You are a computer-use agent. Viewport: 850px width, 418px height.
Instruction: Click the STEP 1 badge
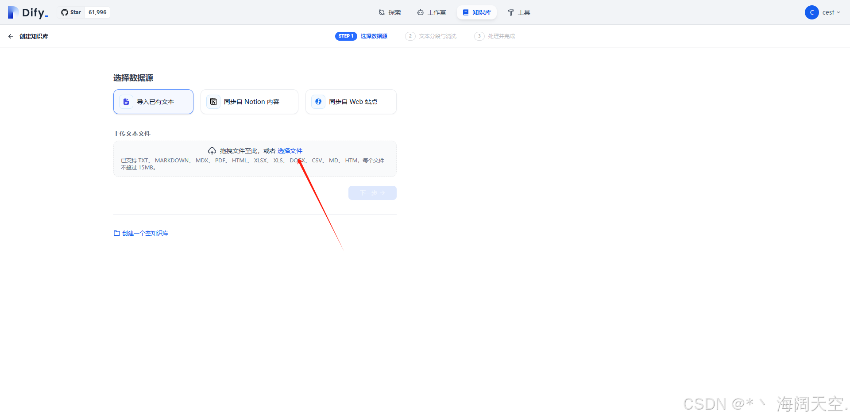tap(346, 36)
